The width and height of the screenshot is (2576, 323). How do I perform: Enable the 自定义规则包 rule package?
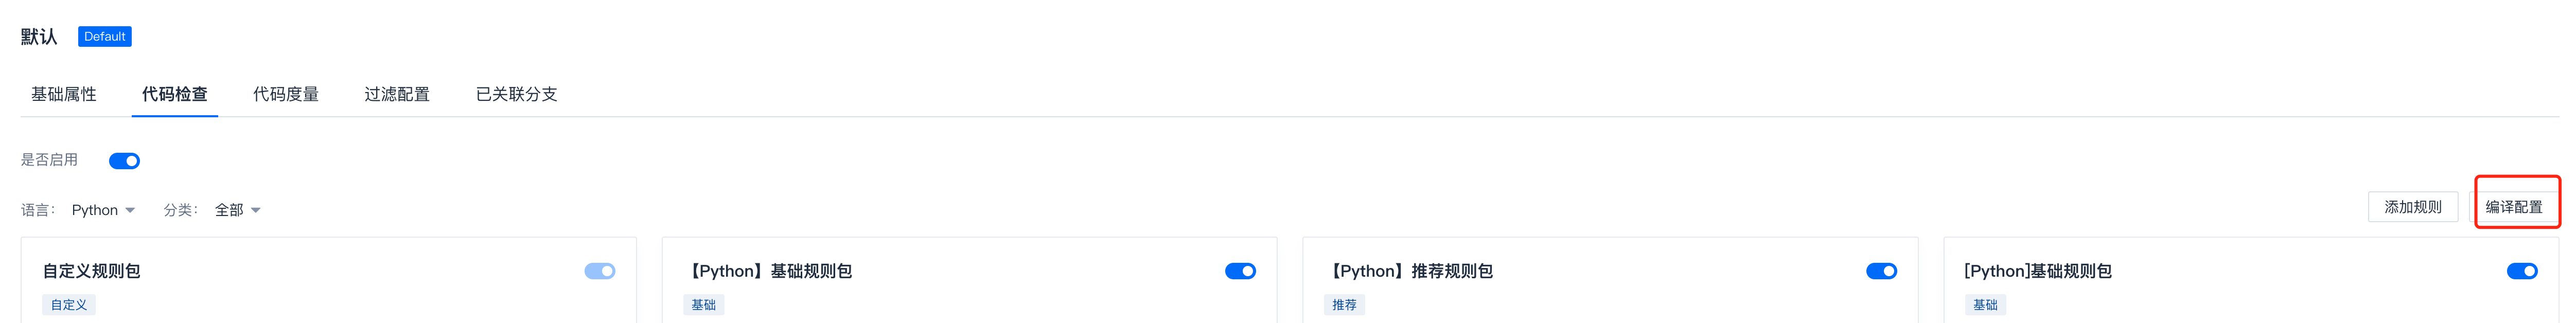[597, 270]
